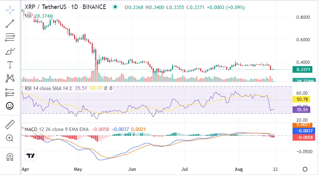Select the crosshair cursor tool

click(x=10, y=10)
